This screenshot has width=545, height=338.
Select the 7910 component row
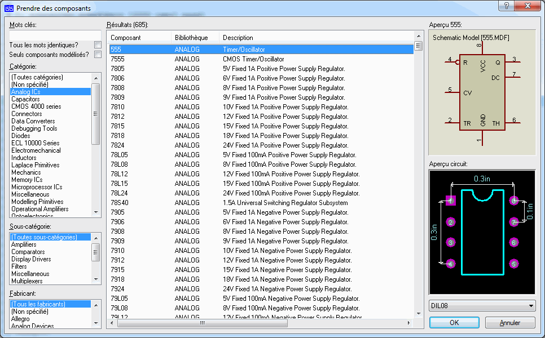(261, 251)
